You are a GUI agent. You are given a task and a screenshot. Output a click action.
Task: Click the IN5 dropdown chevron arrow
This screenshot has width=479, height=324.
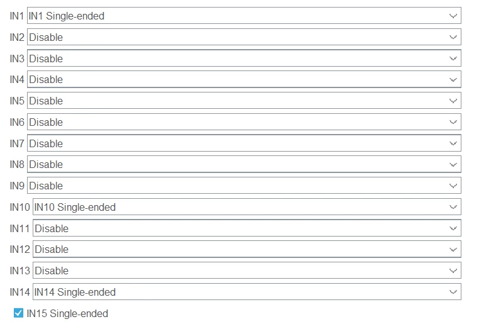pyautogui.click(x=453, y=101)
